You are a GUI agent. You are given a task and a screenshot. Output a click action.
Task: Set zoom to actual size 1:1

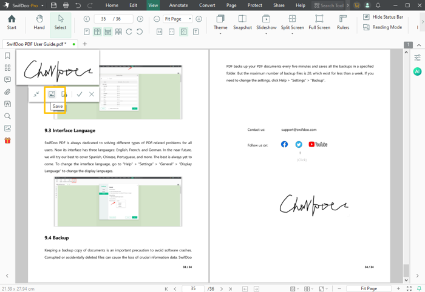coord(159,32)
